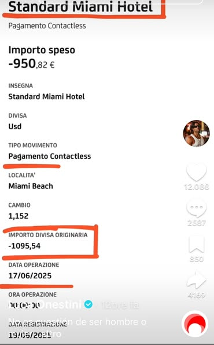Tap the 1,152 exchange rate value
Image resolution: width=214 pixels, height=345 pixels.
click(19, 216)
